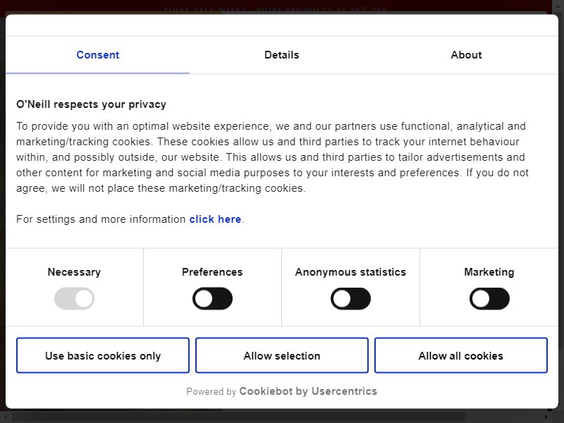Enable the Anonymous statistics toggle
The width and height of the screenshot is (564, 423).
(x=350, y=298)
